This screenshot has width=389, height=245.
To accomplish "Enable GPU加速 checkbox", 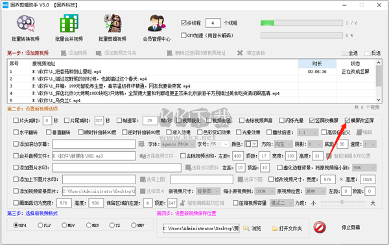I will [x=183, y=36].
